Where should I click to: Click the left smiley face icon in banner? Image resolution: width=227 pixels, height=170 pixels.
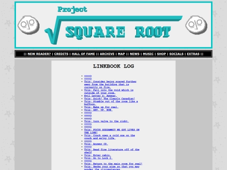[x=29, y=25]
